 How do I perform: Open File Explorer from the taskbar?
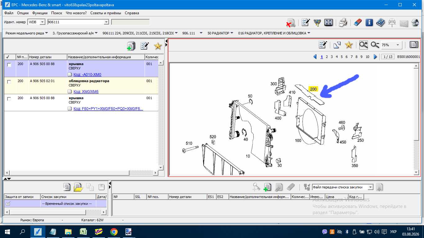[68, 231]
